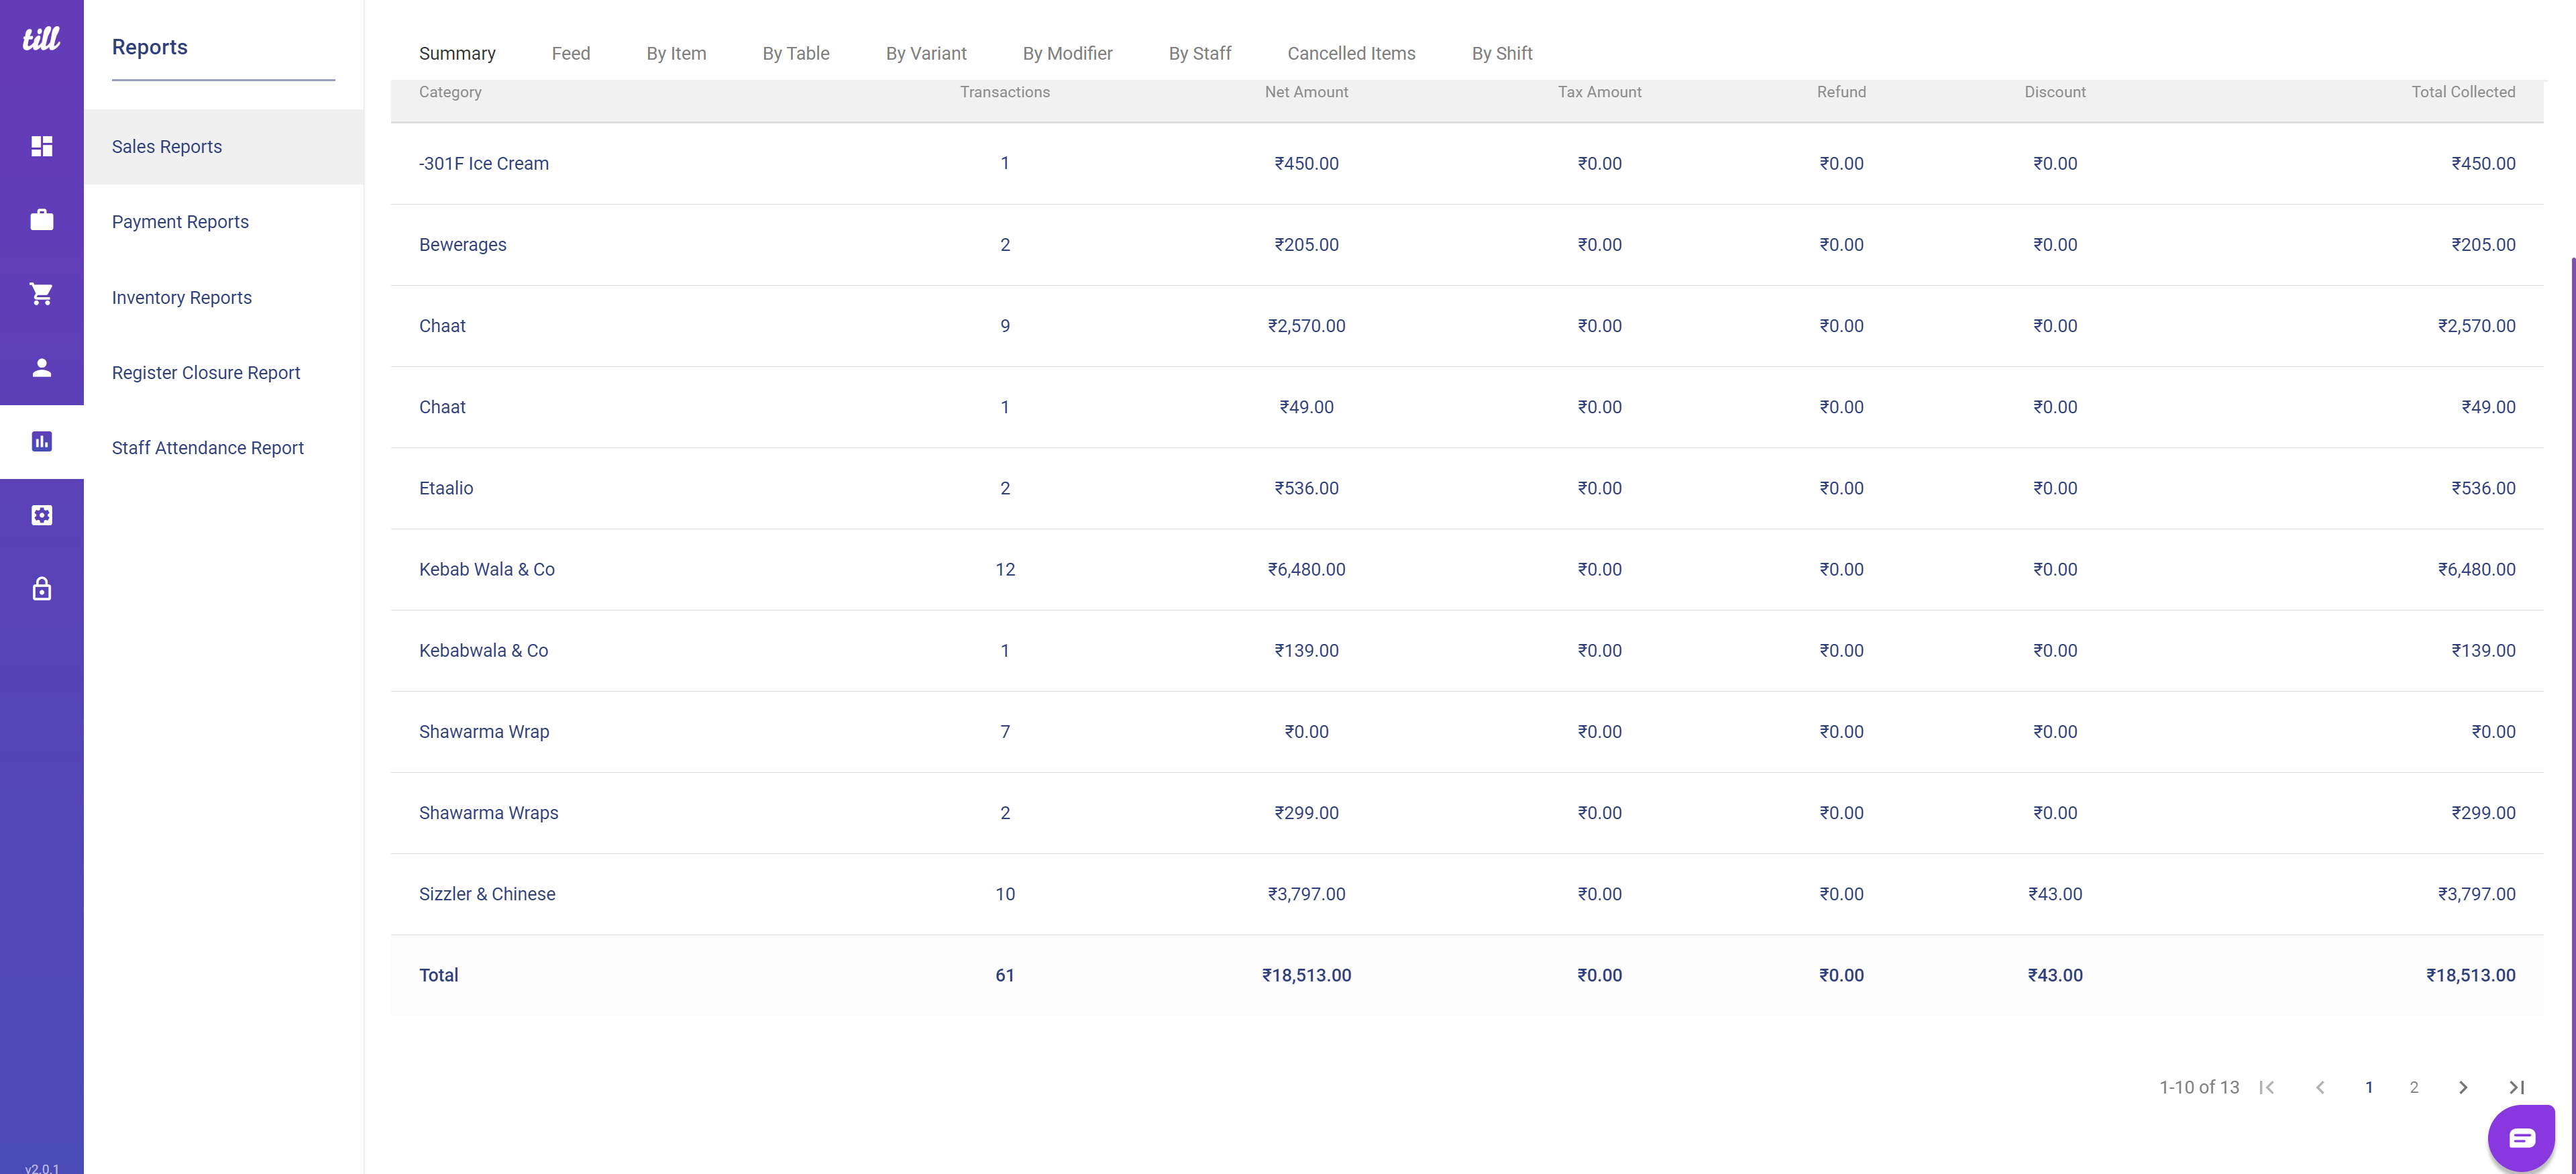This screenshot has height=1174, width=2576.
Task: Open the person icon in sidebar
Action: 41,367
